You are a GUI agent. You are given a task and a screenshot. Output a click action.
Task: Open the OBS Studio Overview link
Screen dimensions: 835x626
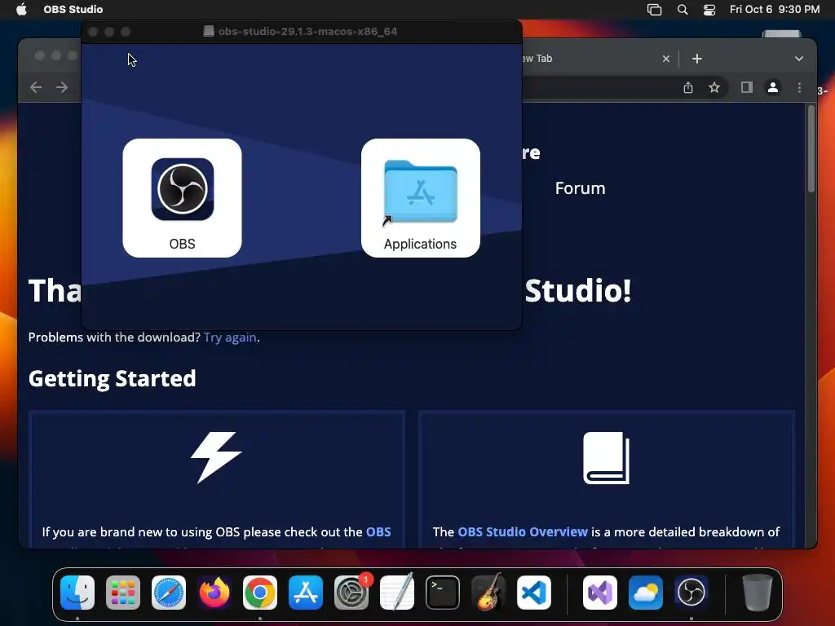coord(523,531)
